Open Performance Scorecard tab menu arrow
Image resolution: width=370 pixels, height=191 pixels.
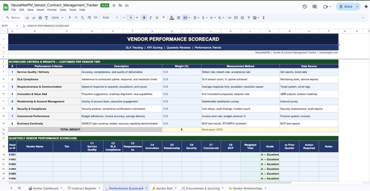pos(146,188)
